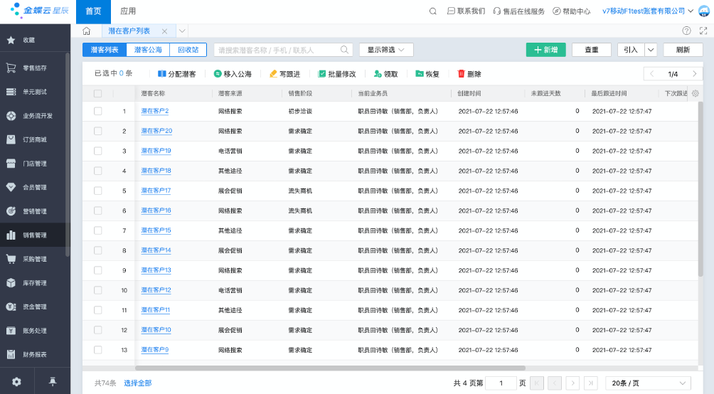This screenshot has height=394, width=714.
Task: Open the 20条/页 page size dropdown
Action: [649, 383]
